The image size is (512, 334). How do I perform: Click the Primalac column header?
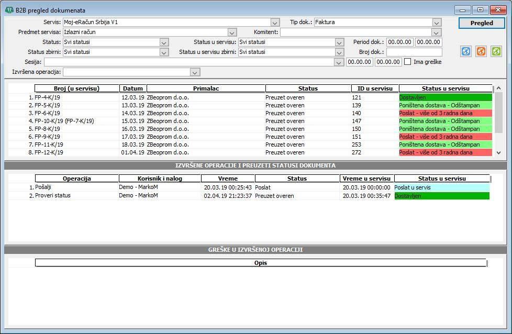(x=205, y=88)
